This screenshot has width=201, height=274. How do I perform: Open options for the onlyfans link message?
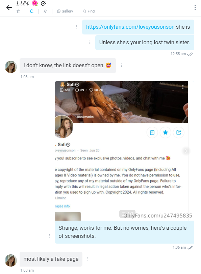point(77,27)
